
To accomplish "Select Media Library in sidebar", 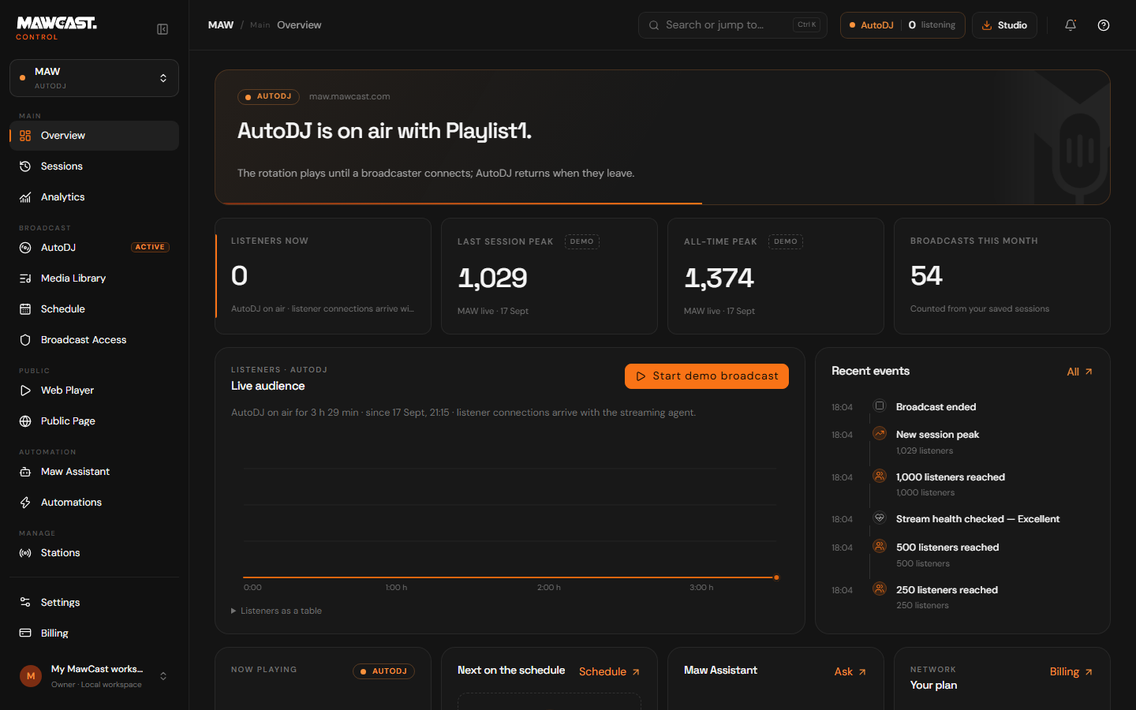I will [x=94, y=278].
